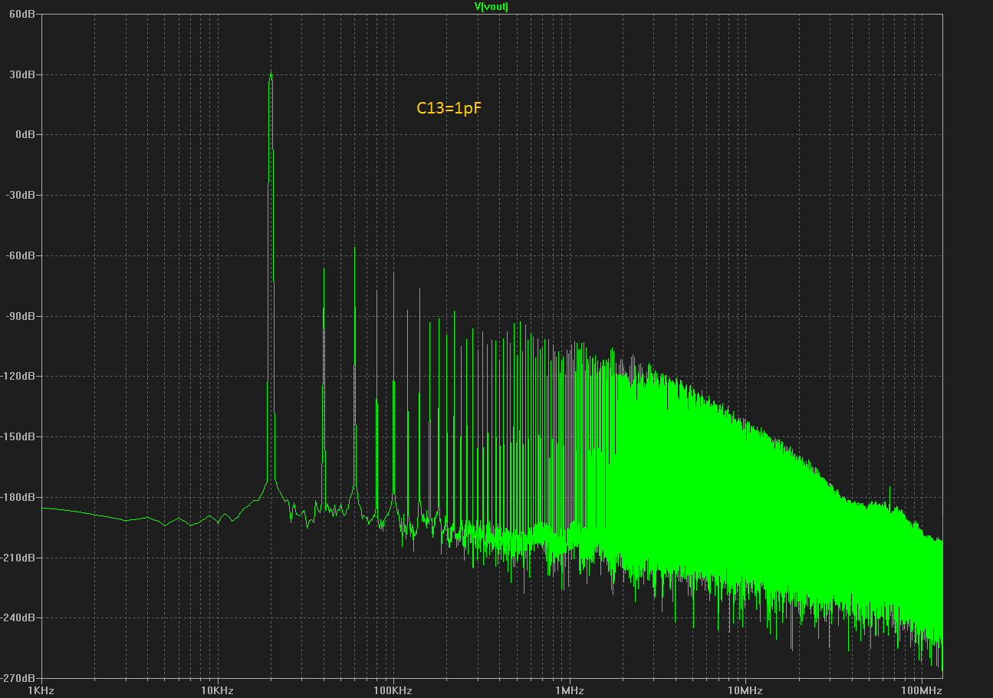Click the -30dB axis label
993x698 pixels.
21,195
